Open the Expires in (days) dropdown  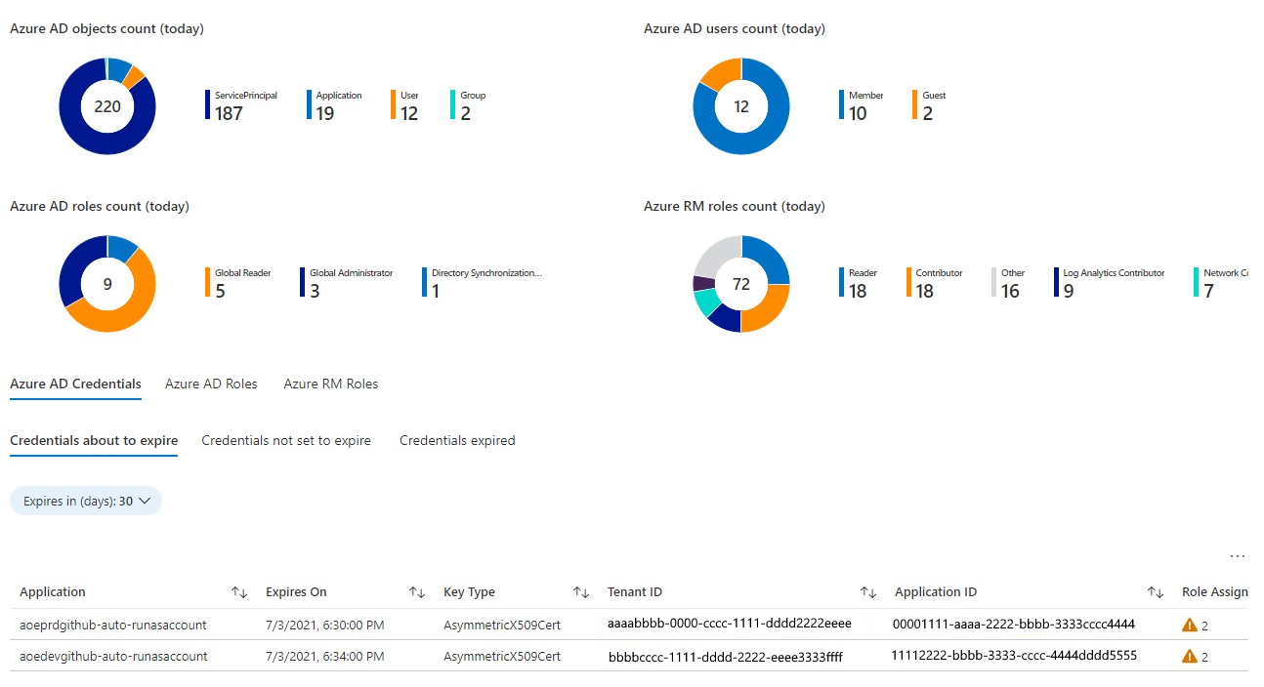click(85, 500)
